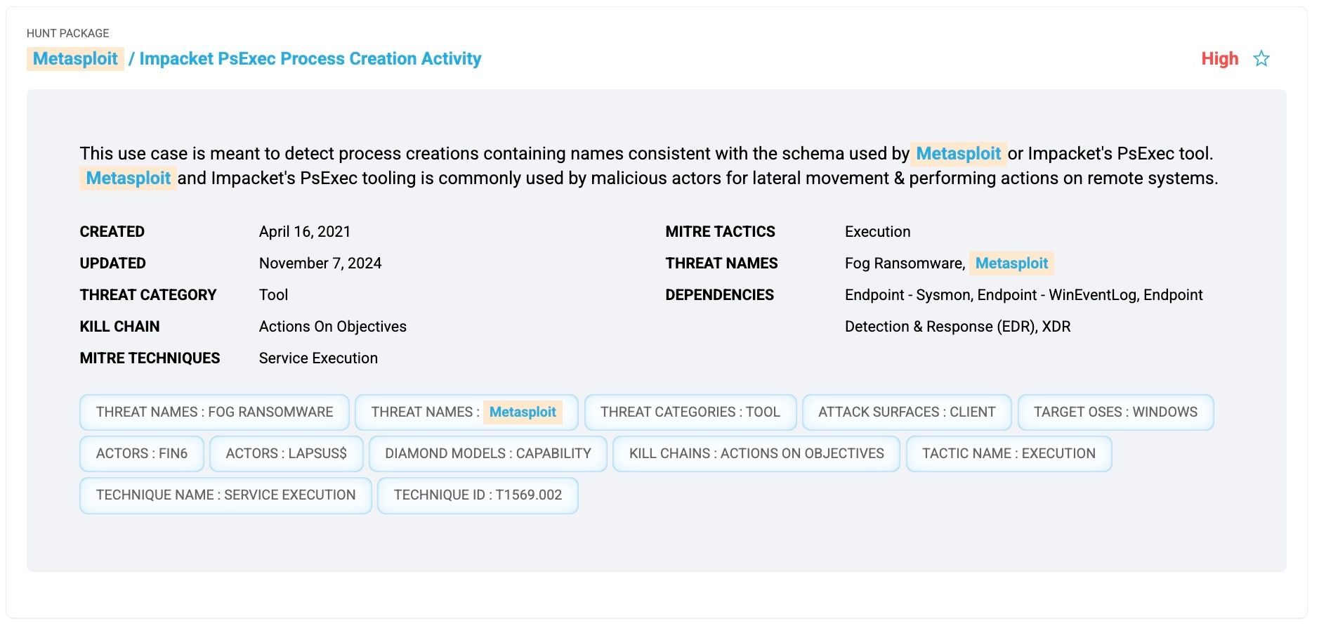This screenshot has width=1319, height=631.
Task: Click the KILL CHAIN field label
Action: [119, 327]
